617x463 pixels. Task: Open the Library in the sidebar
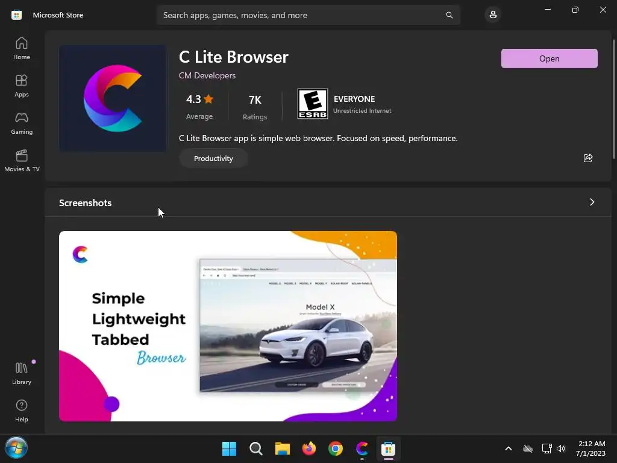click(x=22, y=374)
